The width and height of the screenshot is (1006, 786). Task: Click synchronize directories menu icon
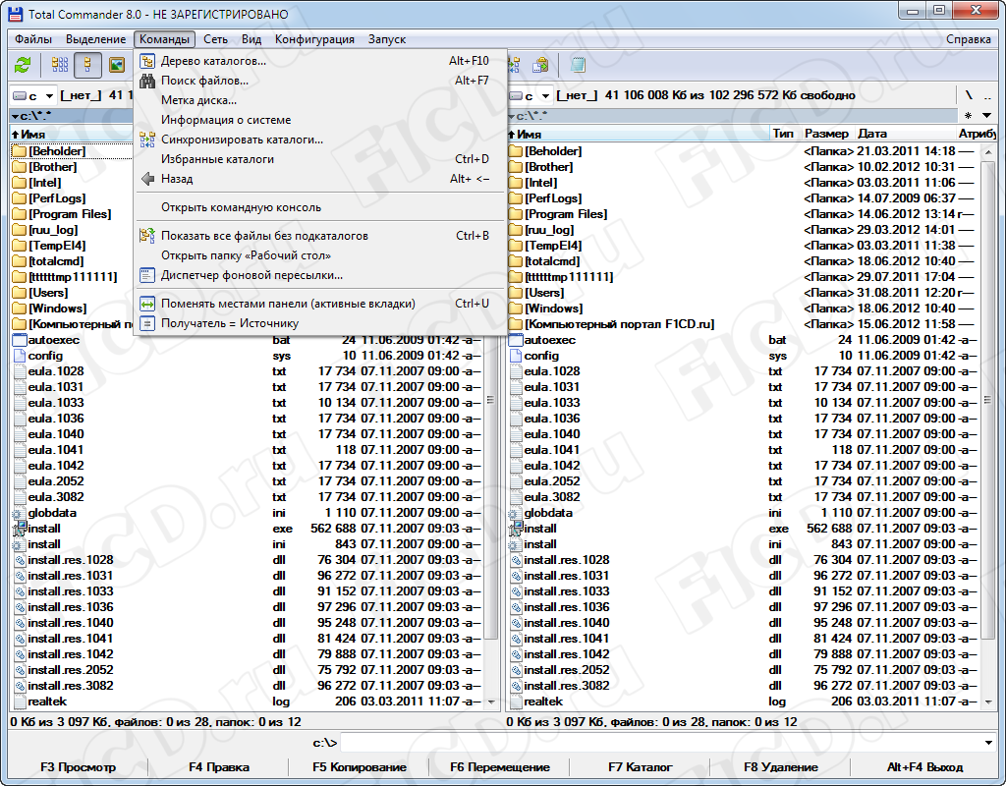coord(147,140)
